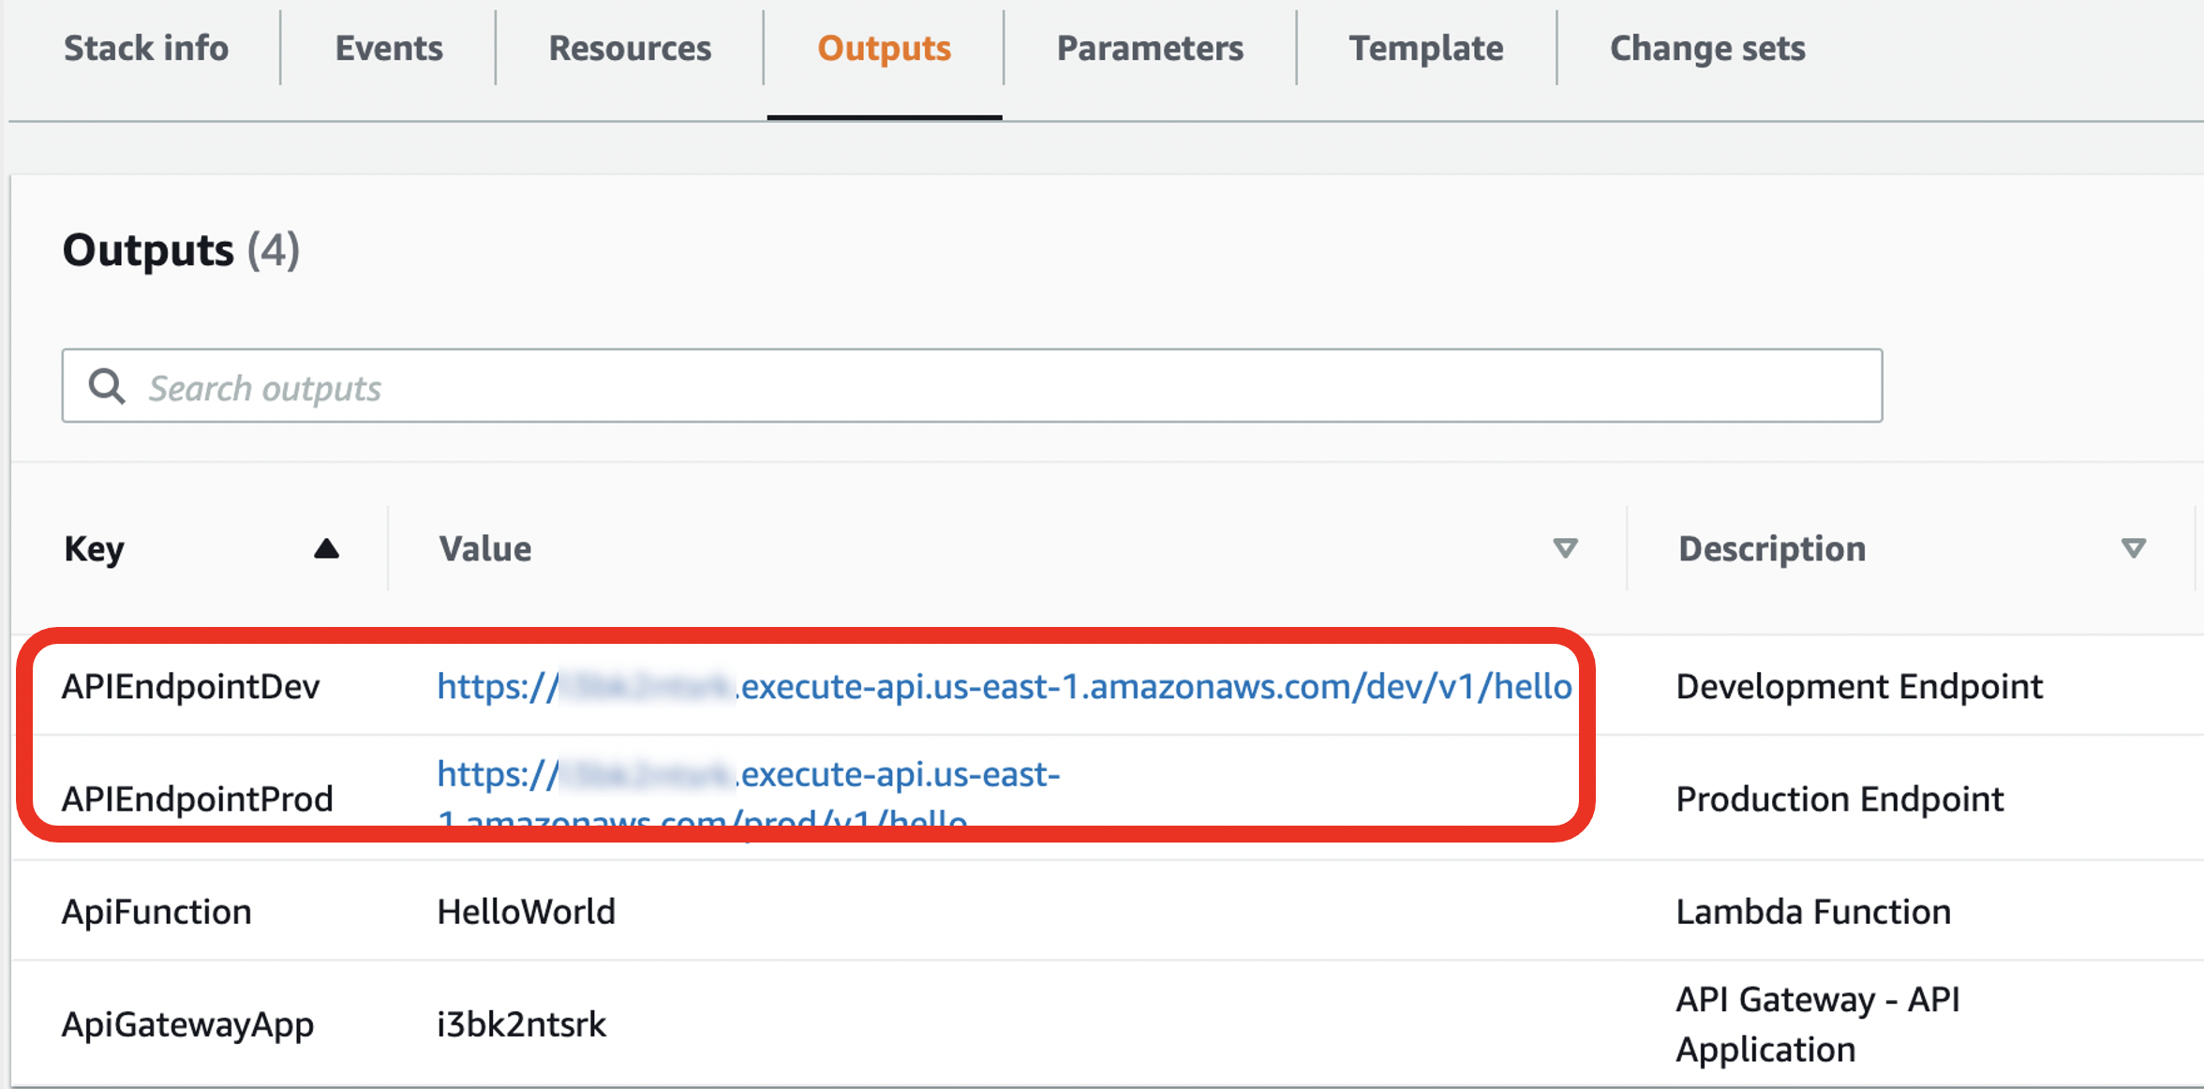Click the Description column header label
Image resolution: width=2204 pixels, height=1089 pixels.
[1771, 548]
